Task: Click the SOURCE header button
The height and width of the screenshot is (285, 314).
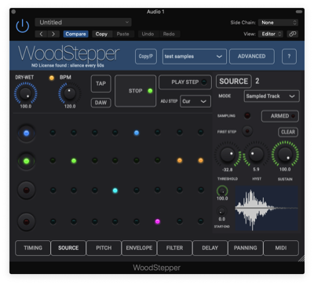Action: pos(234,82)
